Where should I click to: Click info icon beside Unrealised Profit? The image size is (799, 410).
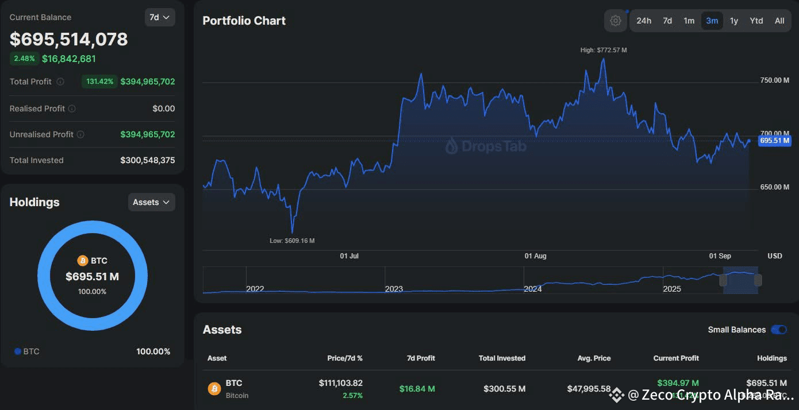[80, 134]
